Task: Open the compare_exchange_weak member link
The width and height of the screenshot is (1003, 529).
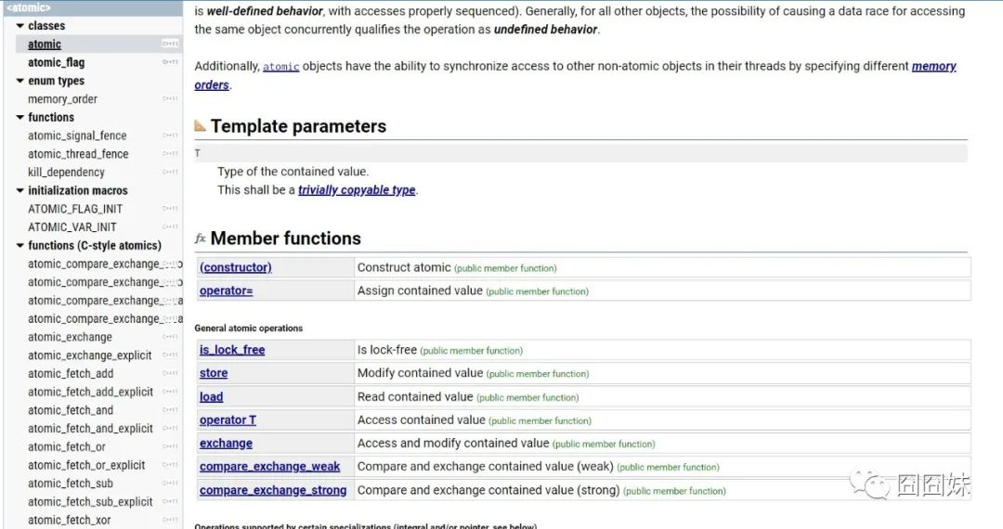Action: click(x=269, y=467)
